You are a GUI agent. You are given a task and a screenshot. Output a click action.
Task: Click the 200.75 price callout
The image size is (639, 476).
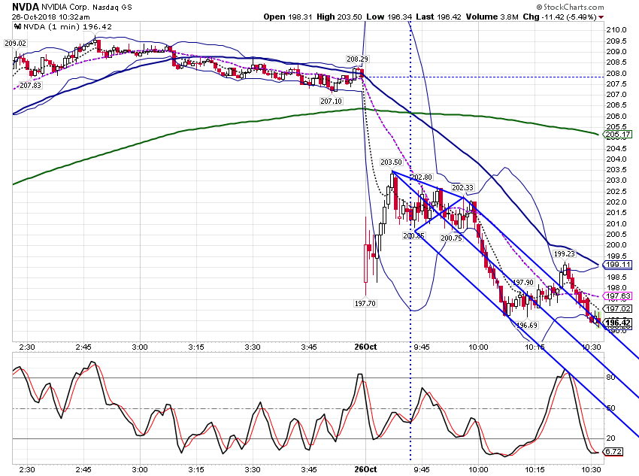pyautogui.click(x=452, y=238)
